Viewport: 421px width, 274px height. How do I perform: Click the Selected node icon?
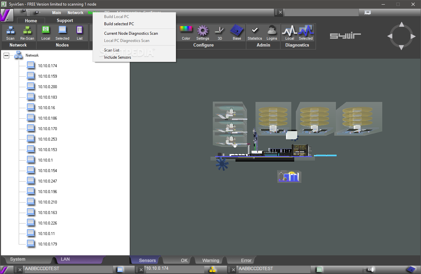pyautogui.click(x=62, y=30)
